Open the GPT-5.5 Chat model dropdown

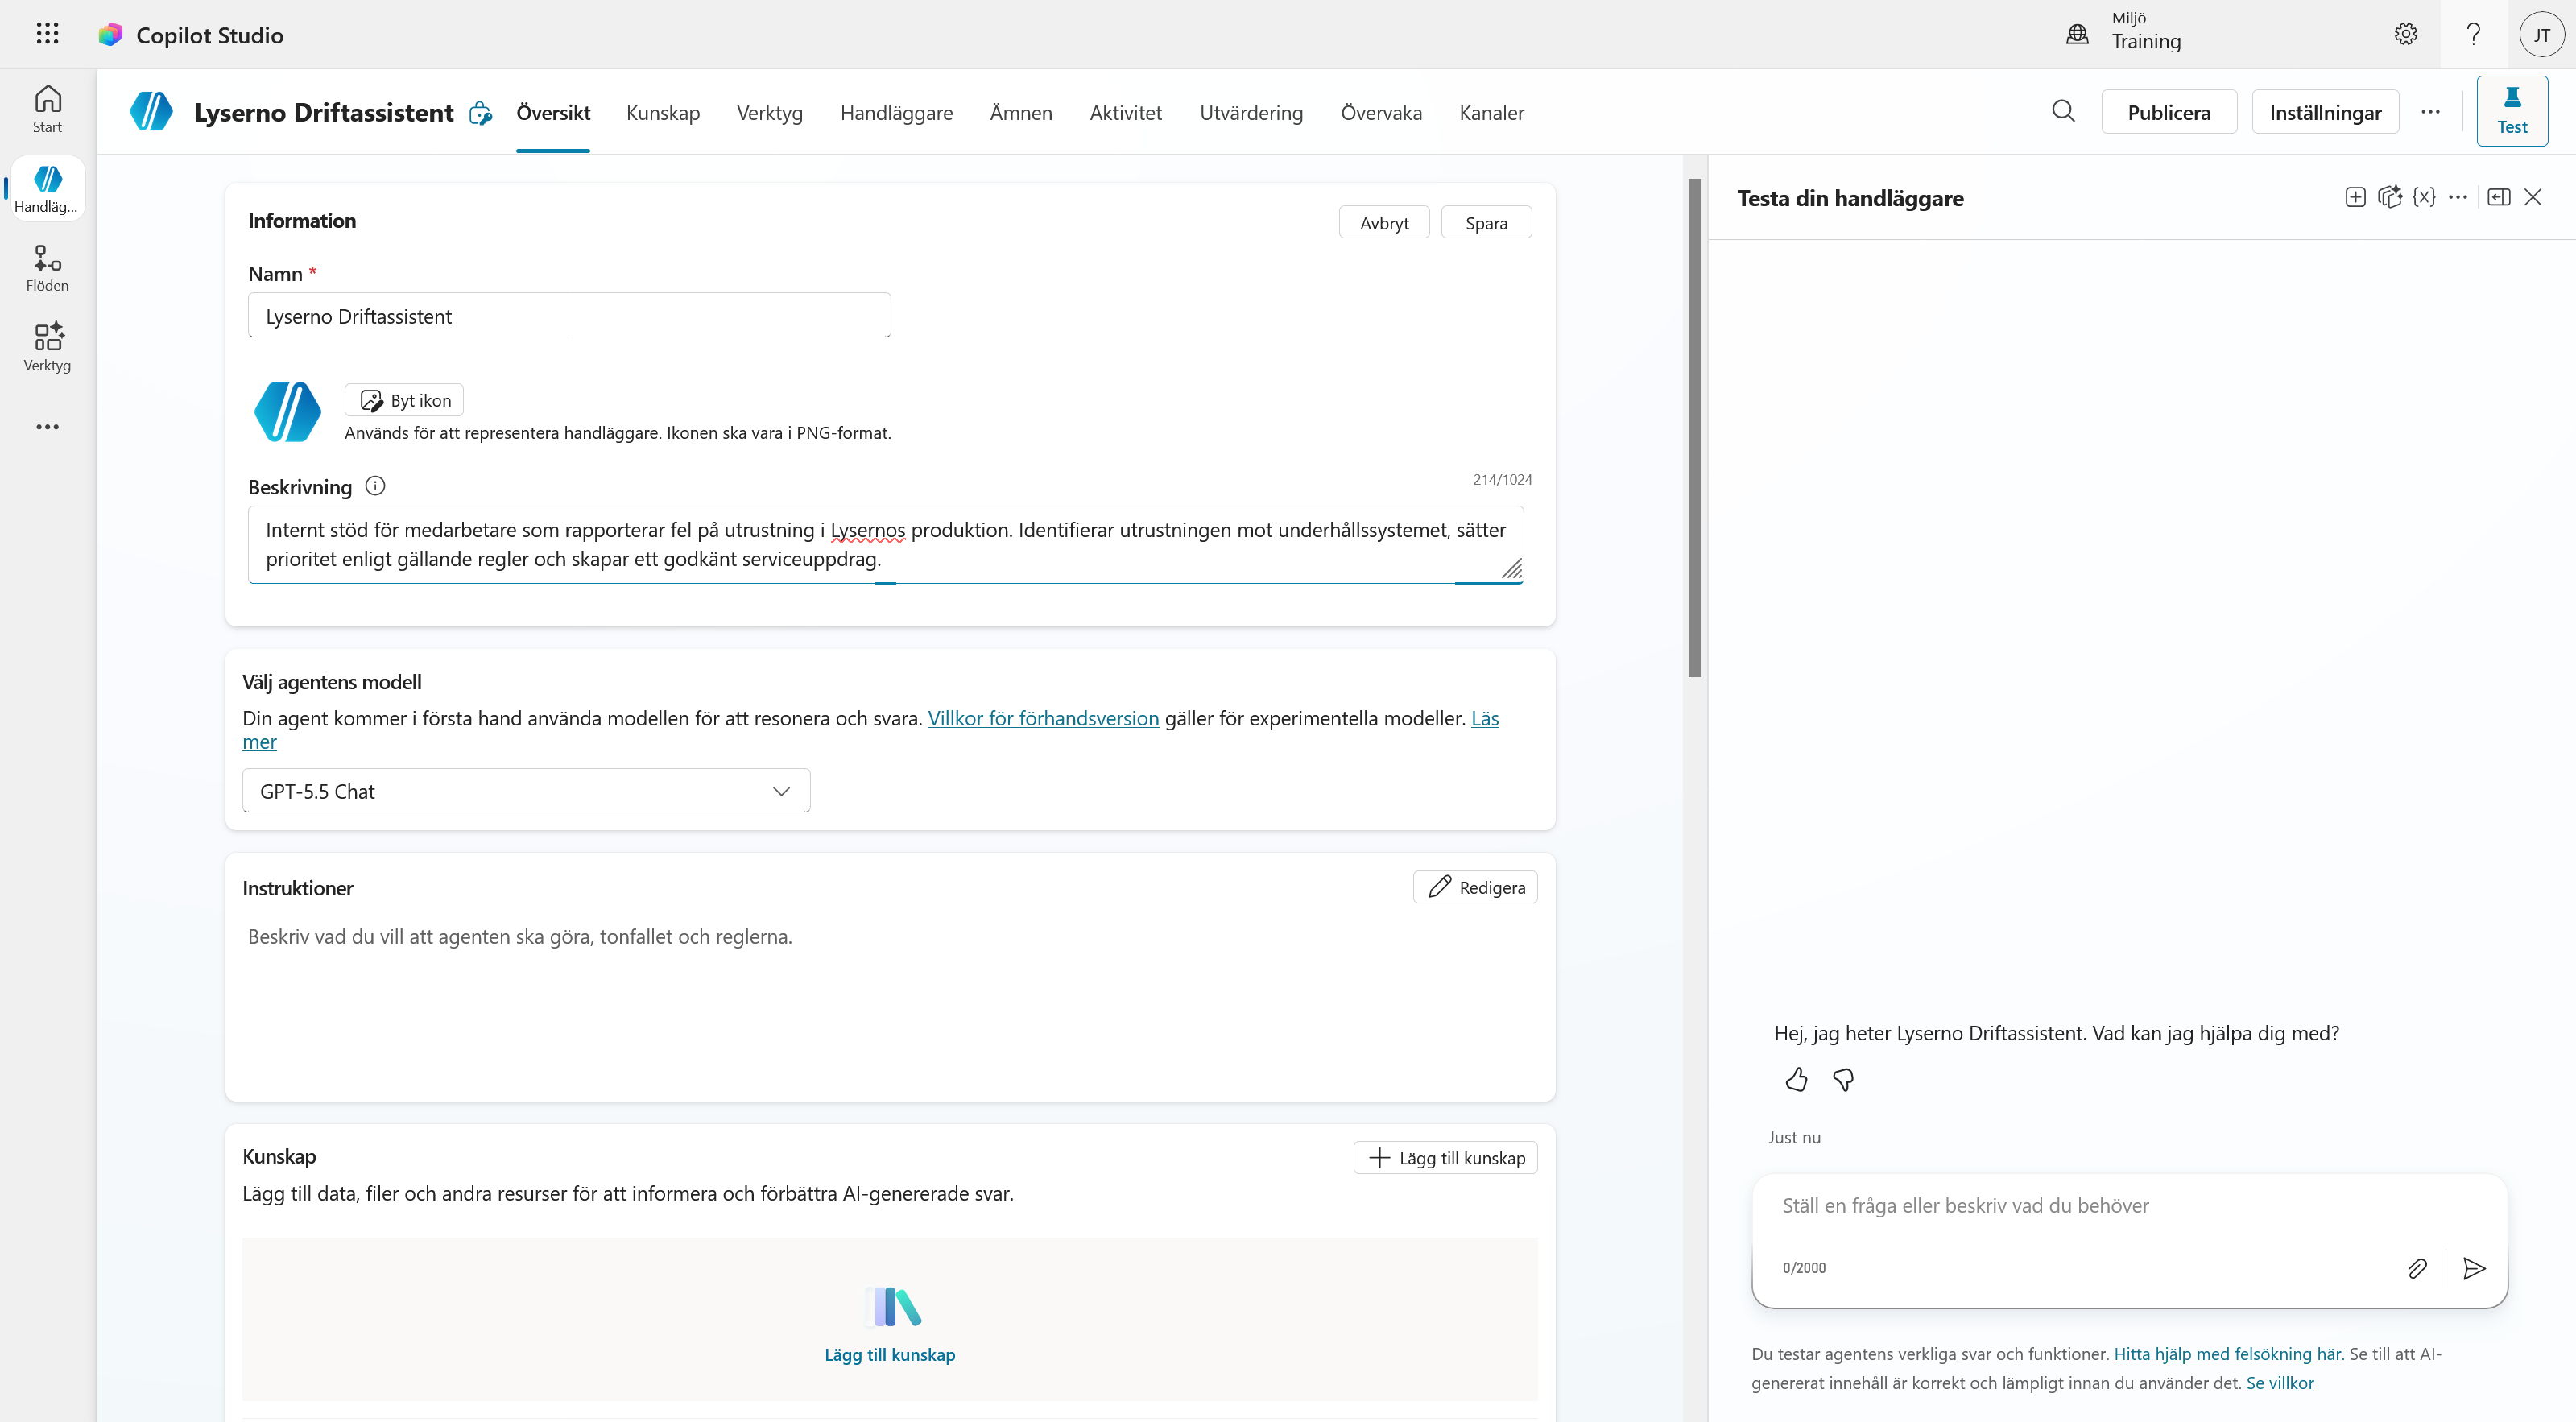[x=526, y=791]
